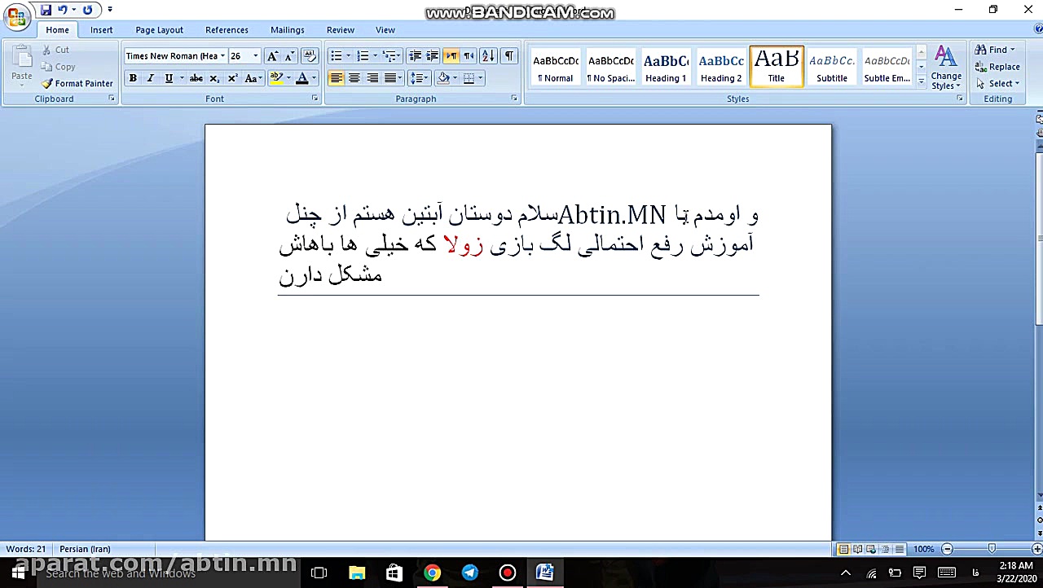
Task: Toggle right-to-left text direction
Action: [x=451, y=55]
